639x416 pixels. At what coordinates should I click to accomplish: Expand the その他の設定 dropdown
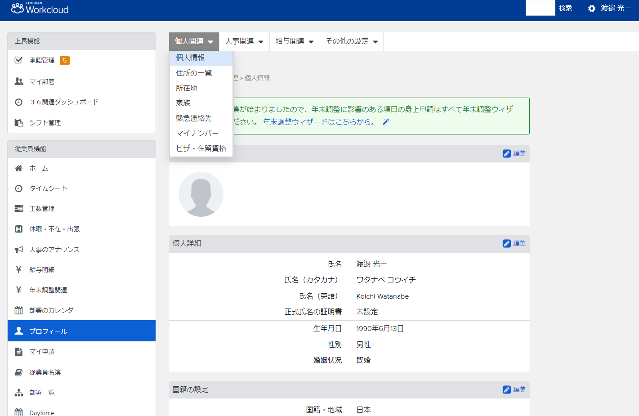(x=352, y=41)
